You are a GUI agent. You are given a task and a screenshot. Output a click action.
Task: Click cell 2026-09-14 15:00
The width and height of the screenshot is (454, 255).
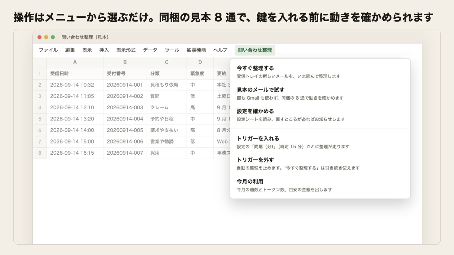(75, 142)
